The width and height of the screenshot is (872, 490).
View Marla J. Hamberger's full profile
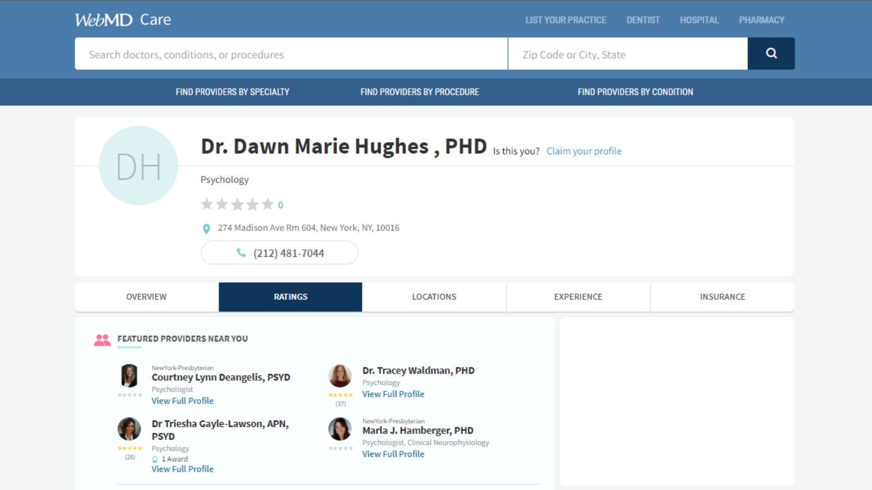point(393,454)
